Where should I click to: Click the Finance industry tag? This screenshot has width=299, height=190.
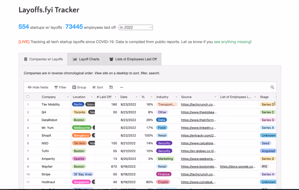[x=164, y=174]
